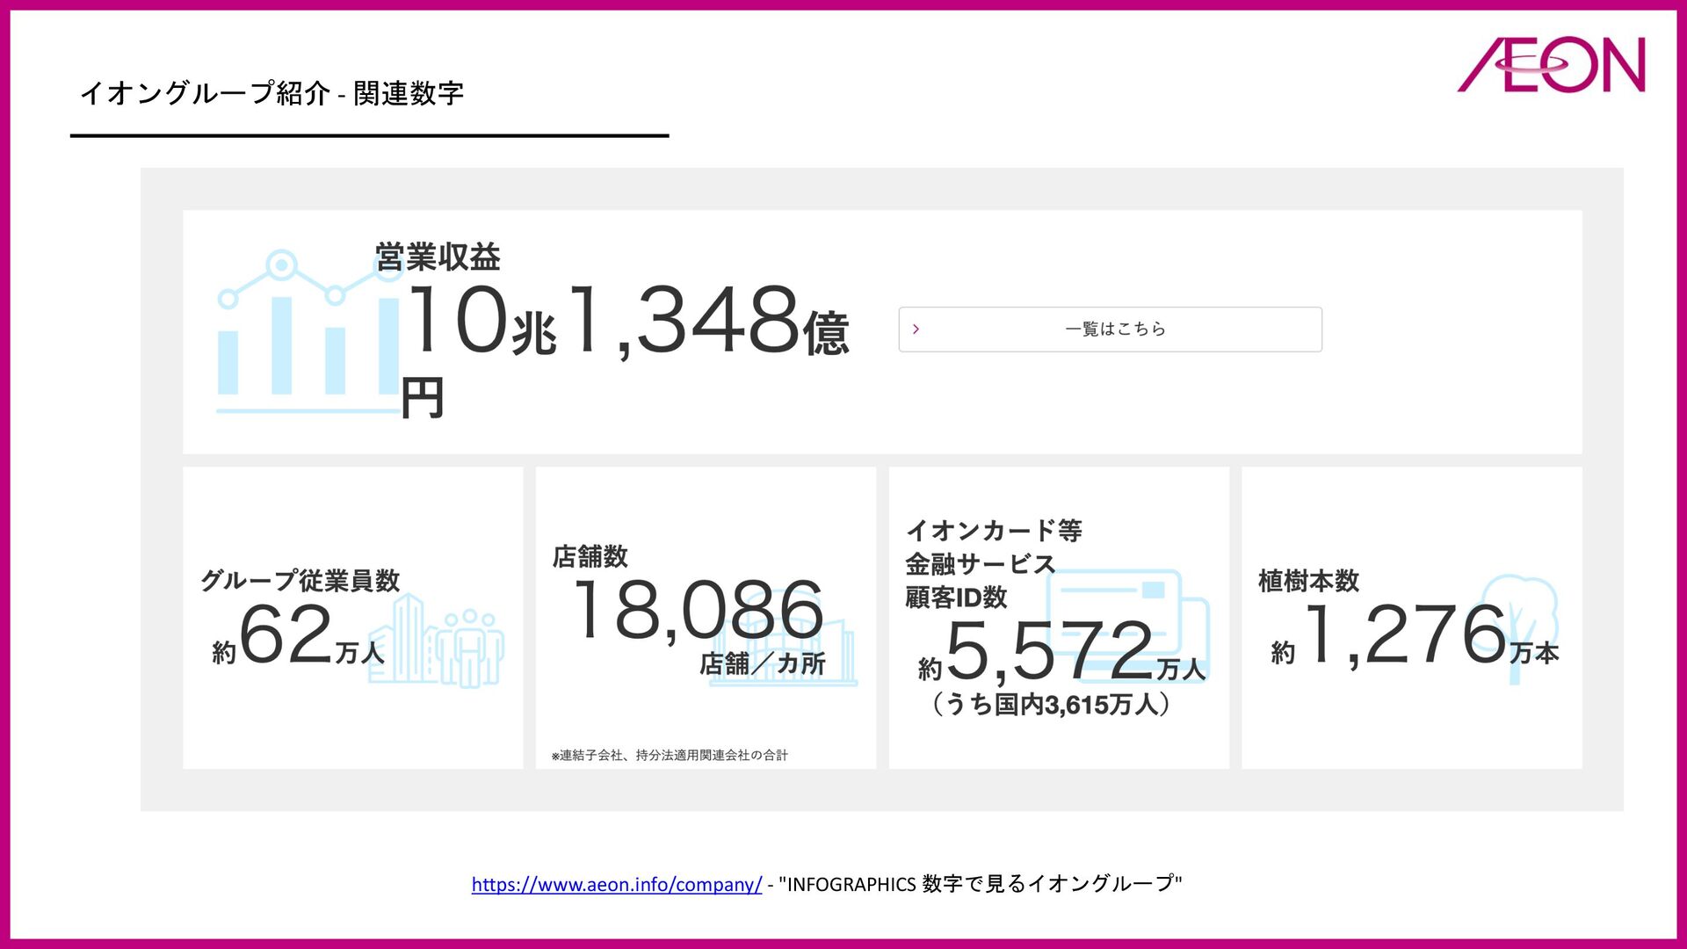
Task: Click the 18,086 store count
Action: click(698, 611)
